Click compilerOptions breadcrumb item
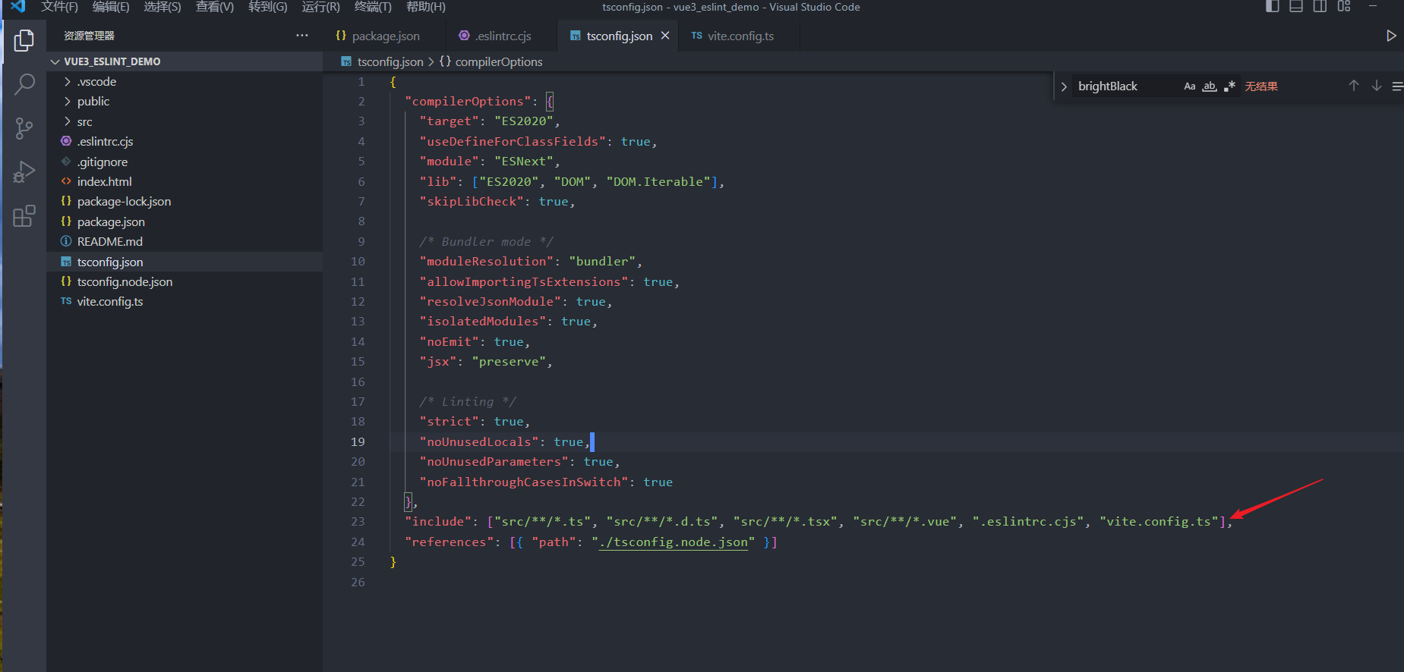 tap(498, 61)
